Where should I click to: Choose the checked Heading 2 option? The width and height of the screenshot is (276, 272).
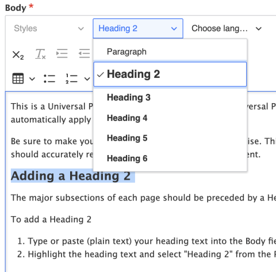point(170,74)
